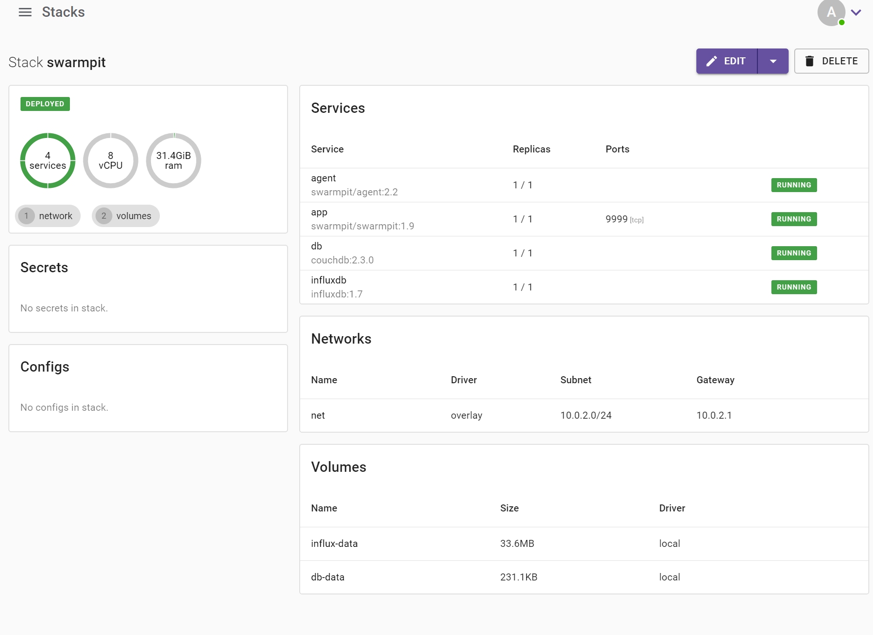Click the pencil icon in the EDIT button

tap(712, 61)
